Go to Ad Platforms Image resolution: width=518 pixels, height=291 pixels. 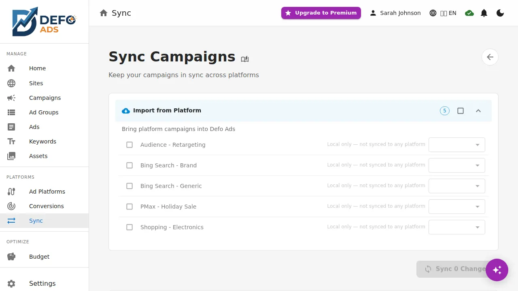click(x=45, y=192)
